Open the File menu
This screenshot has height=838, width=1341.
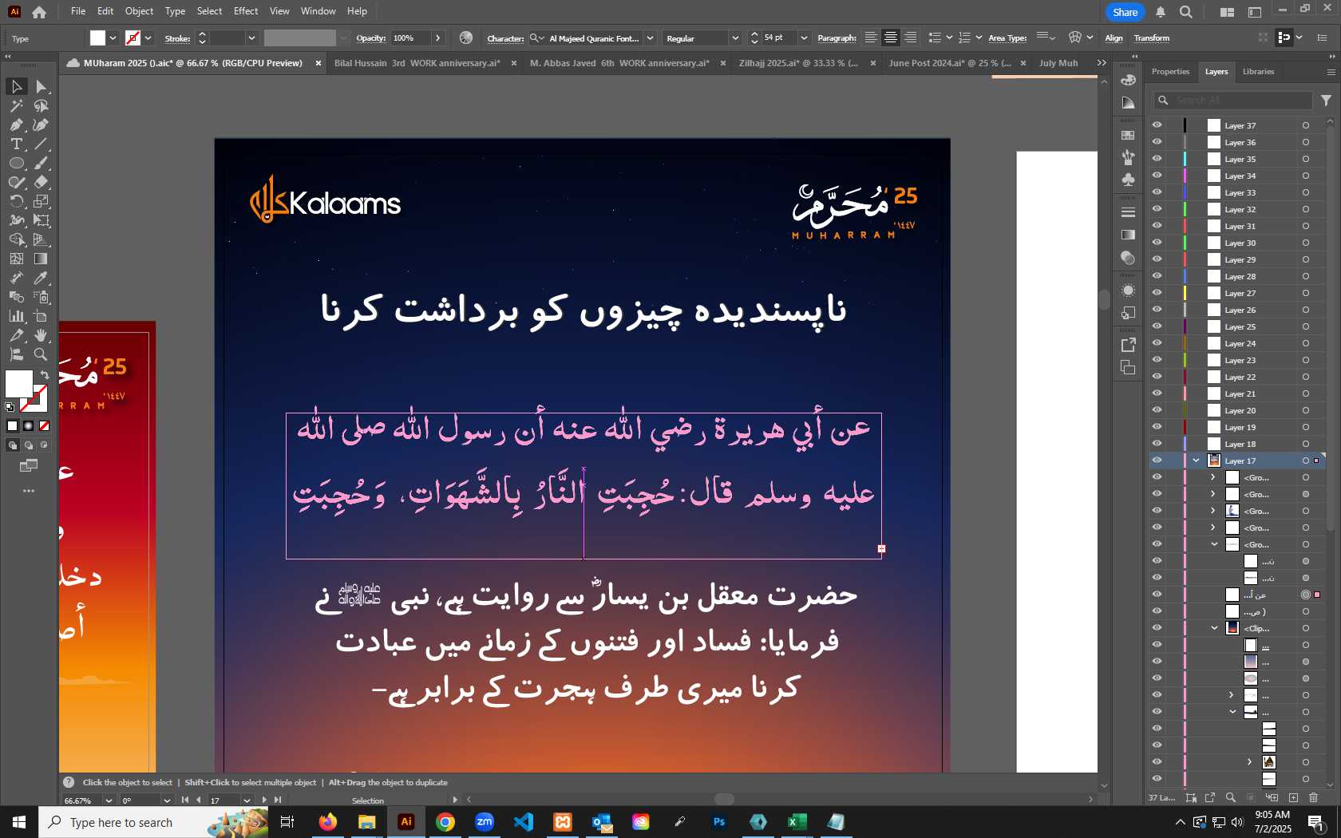(x=78, y=11)
